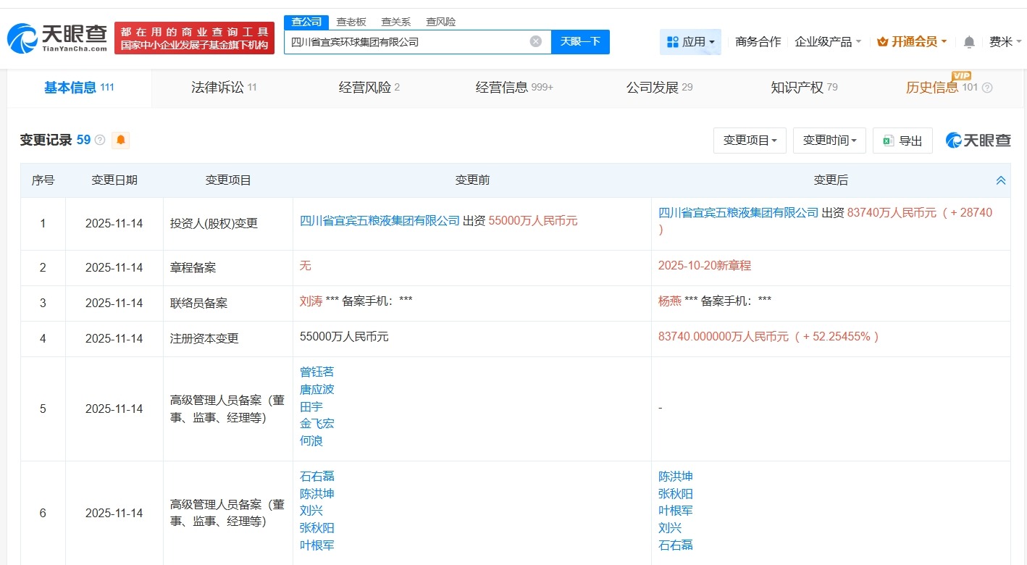The height and width of the screenshot is (565, 1027).
Task: Click the clear (×) icon inside the search box
Action: pos(536,41)
